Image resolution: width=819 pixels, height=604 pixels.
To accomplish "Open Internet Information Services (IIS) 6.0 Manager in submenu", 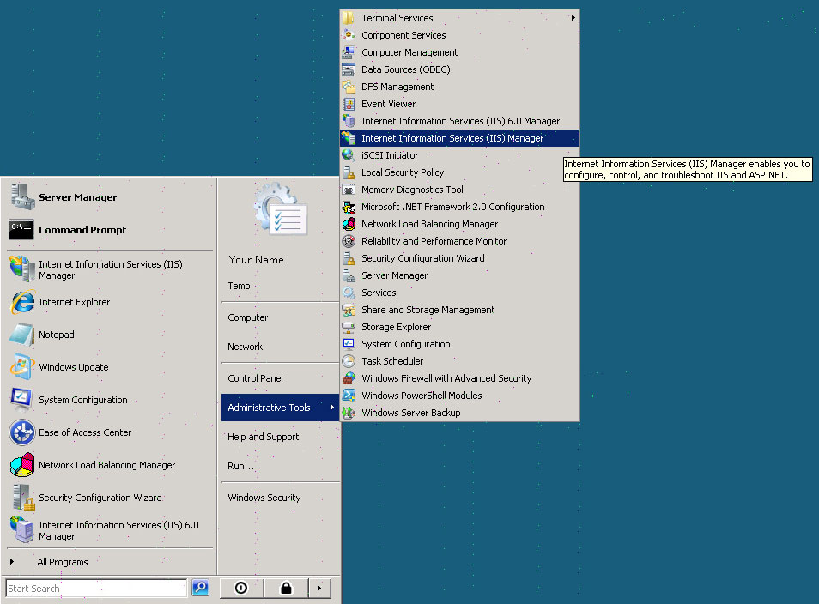I will (459, 121).
